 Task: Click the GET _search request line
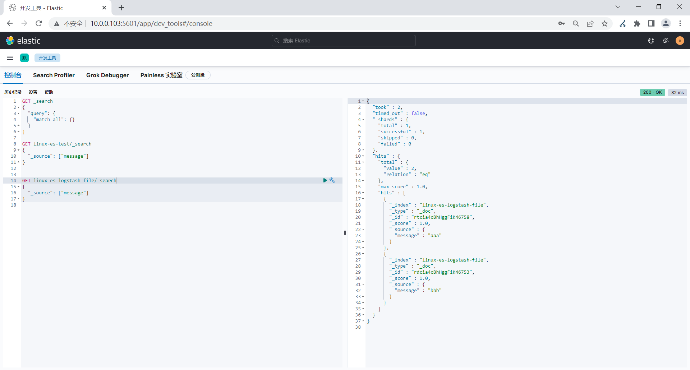click(x=37, y=101)
